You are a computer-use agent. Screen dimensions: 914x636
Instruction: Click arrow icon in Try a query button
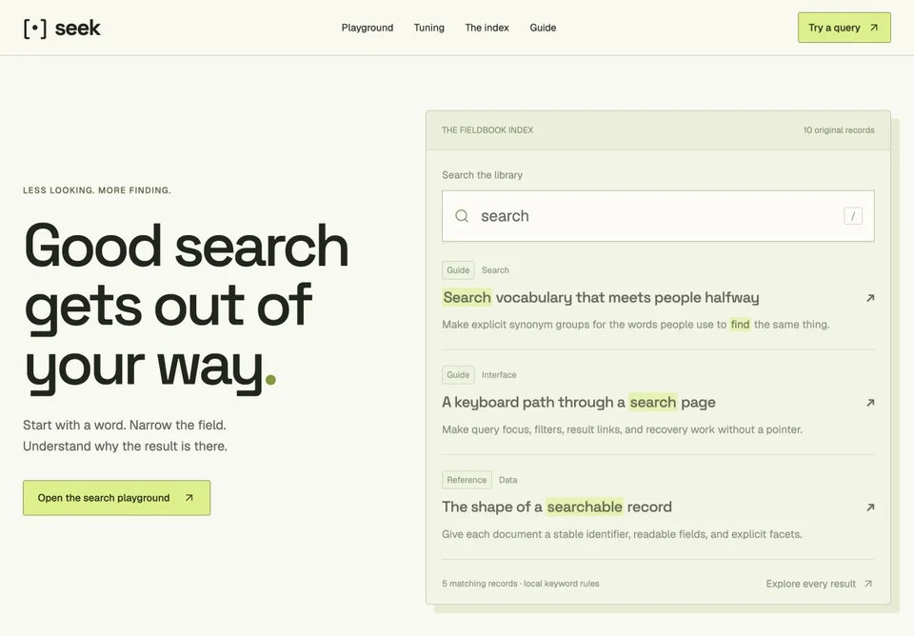874,28
